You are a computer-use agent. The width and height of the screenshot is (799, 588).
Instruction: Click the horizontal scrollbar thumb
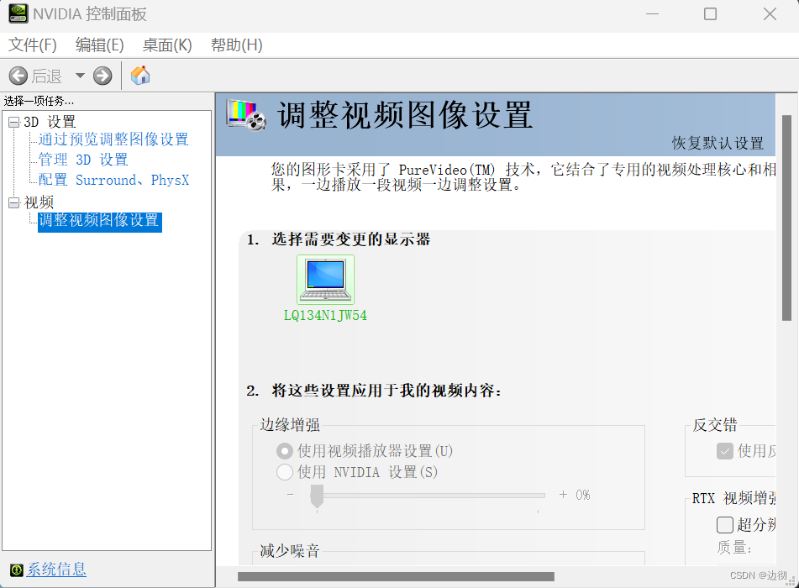pyautogui.click(x=396, y=577)
